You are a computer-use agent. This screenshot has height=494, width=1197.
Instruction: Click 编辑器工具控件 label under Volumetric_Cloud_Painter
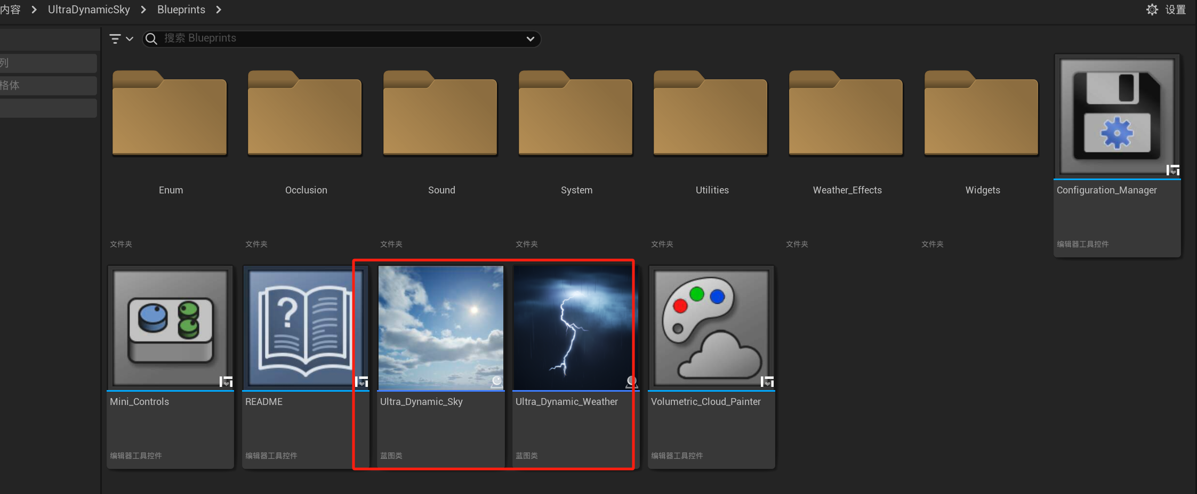pyautogui.click(x=677, y=456)
